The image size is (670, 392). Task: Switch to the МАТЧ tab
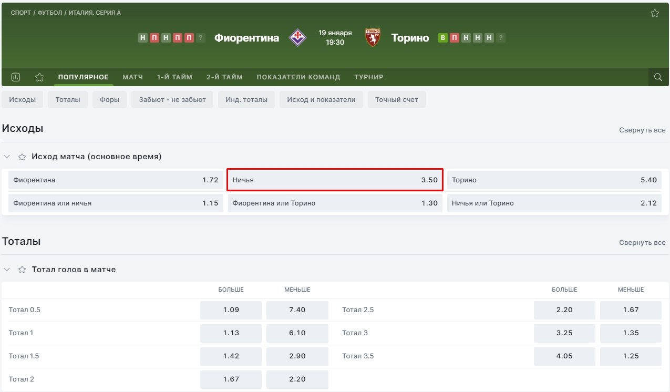(133, 77)
